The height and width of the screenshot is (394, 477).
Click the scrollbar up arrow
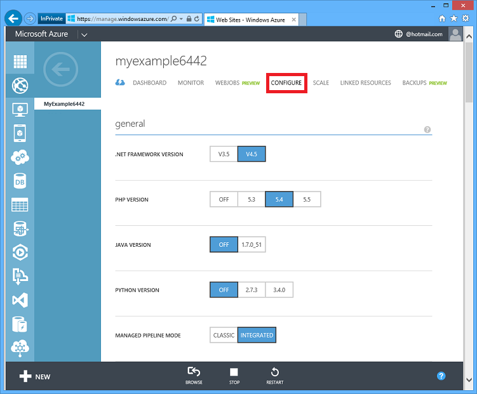[469, 36]
